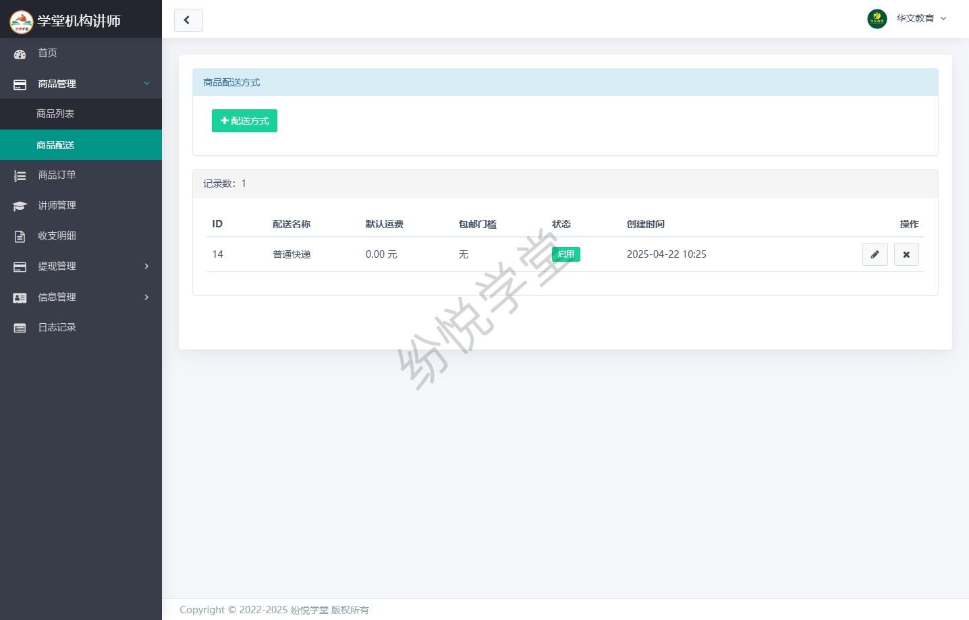Click the graduation cap 讲师管理 icon

pyautogui.click(x=20, y=206)
